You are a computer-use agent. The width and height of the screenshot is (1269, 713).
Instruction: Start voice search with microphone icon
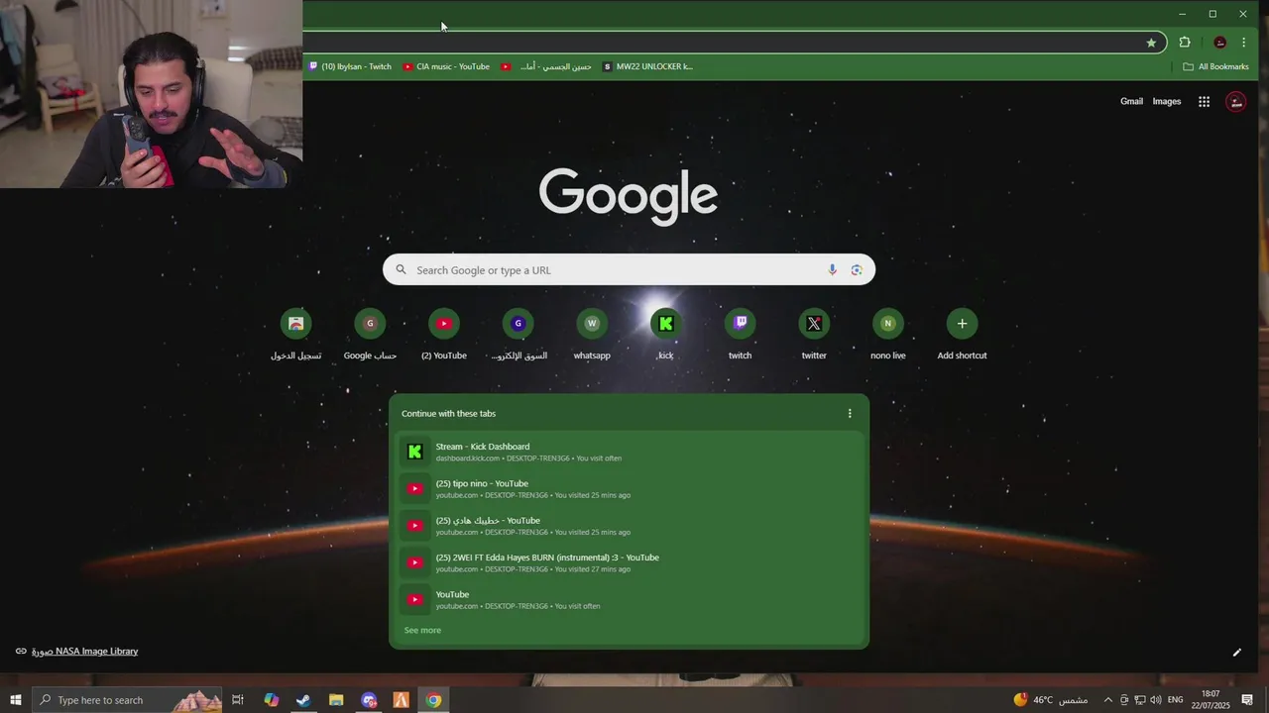[832, 269]
